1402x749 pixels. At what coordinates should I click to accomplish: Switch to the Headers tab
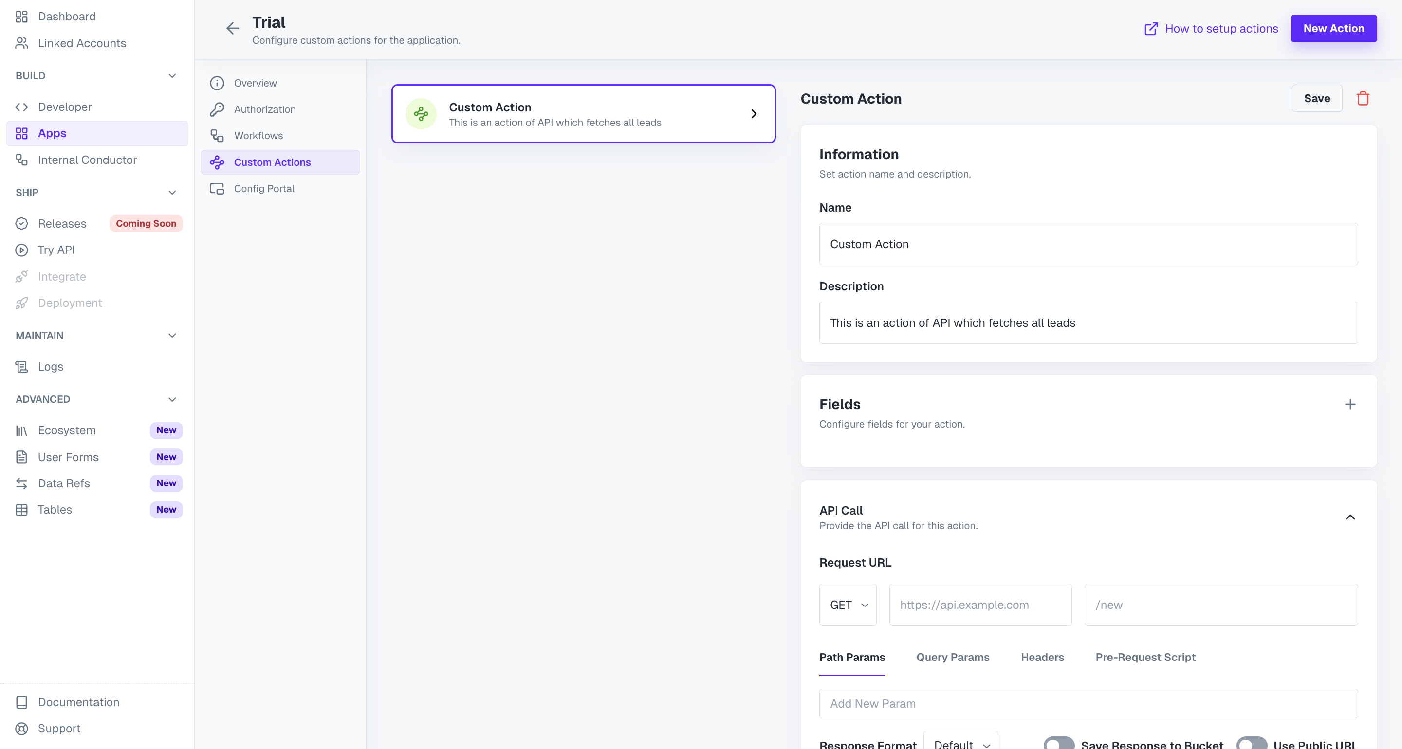click(x=1042, y=657)
